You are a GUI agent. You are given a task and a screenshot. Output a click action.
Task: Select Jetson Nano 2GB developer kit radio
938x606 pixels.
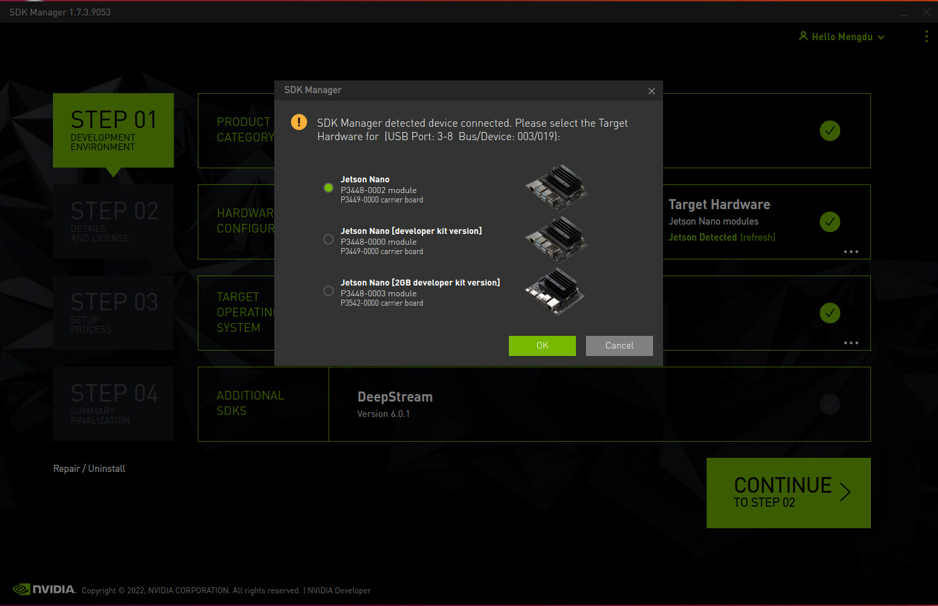tap(329, 291)
